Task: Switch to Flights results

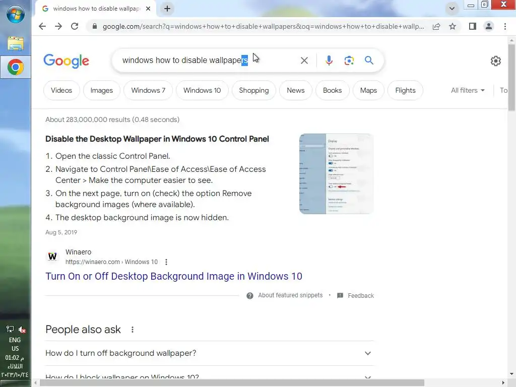Action: point(405,91)
